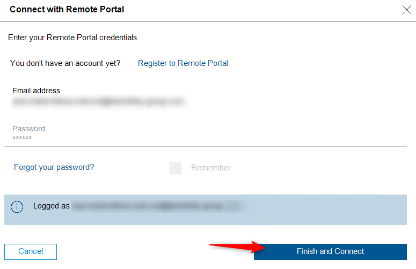Enable the Remember checkbox
The width and height of the screenshot is (416, 269).
pyautogui.click(x=176, y=168)
